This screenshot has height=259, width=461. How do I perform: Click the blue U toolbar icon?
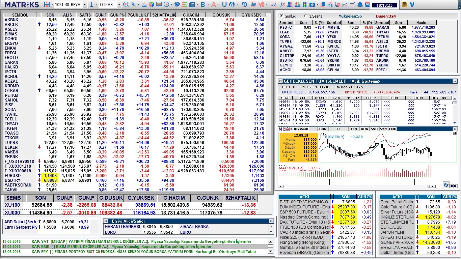click(x=224, y=4)
